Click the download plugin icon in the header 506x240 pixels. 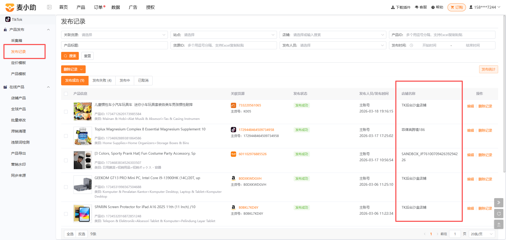click(393, 7)
